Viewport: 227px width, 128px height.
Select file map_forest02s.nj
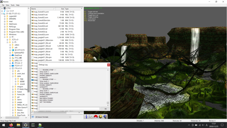(x=40, y=32)
